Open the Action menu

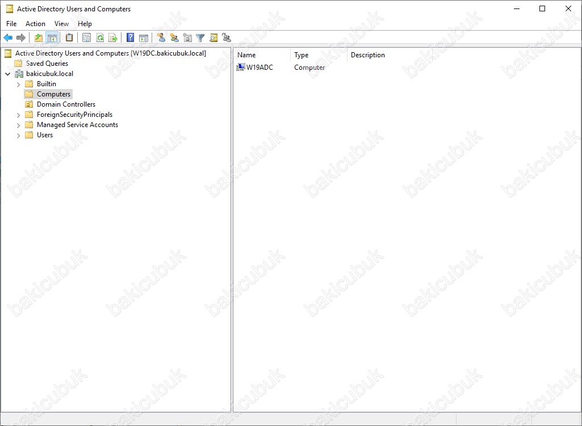[x=35, y=24]
